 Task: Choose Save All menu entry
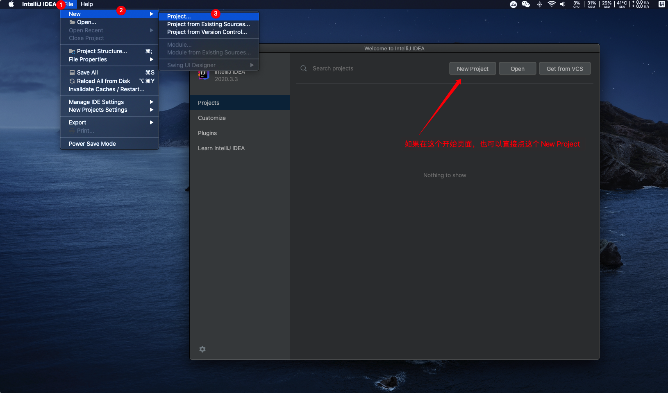[109, 72]
